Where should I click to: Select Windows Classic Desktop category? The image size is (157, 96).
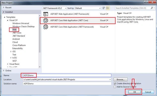[x=23, y=26]
